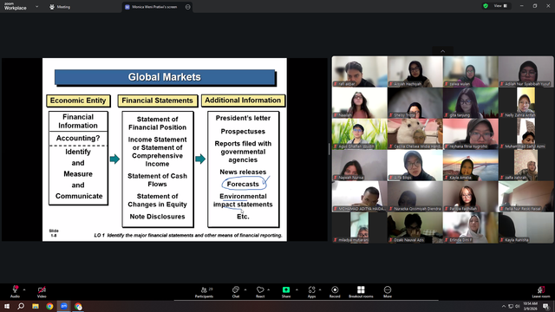The width and height of the screenshot is (555, 312).
Task: Select miladya mutiarani's video tile
Action: point(360,228)
